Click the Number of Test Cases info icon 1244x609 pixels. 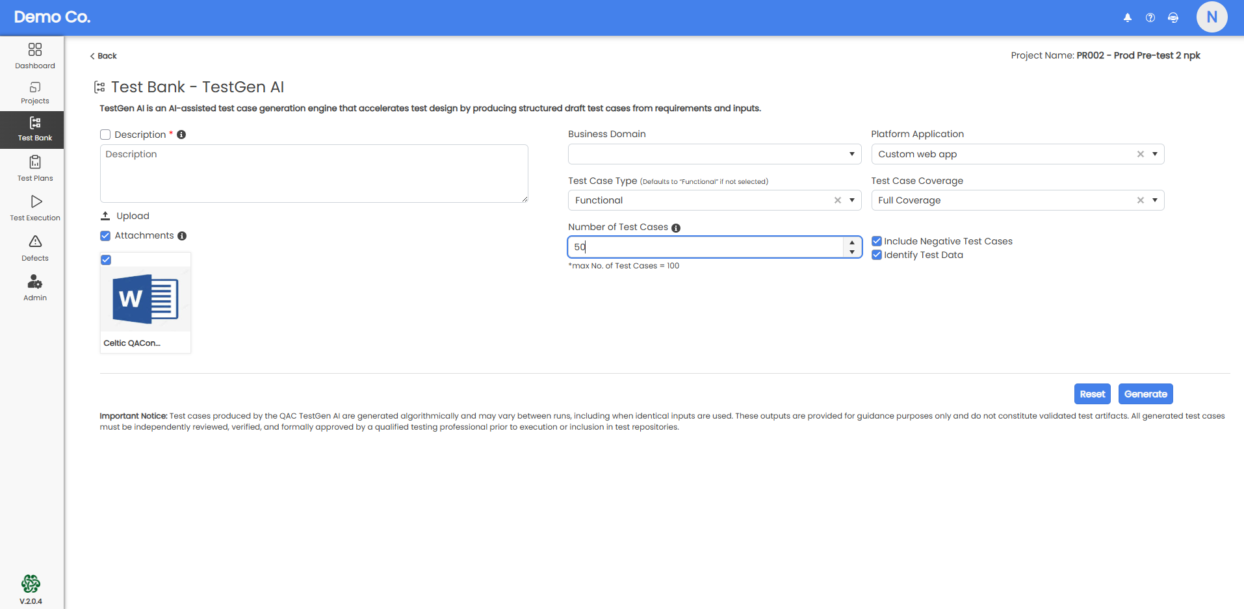pos(676,227)
